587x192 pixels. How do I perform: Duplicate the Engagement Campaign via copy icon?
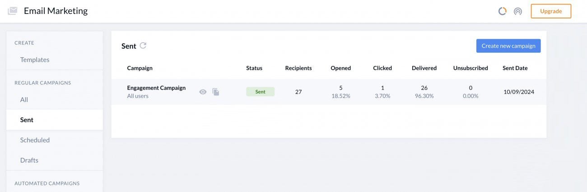point(216,92)
